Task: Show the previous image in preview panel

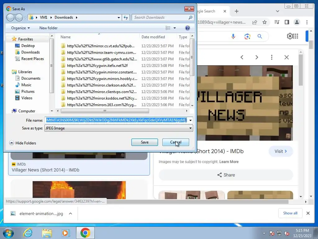Action: coord(242,57)
